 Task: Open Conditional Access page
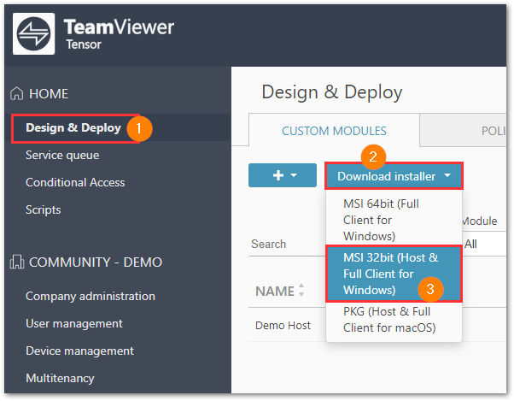(x=75, y=182)
